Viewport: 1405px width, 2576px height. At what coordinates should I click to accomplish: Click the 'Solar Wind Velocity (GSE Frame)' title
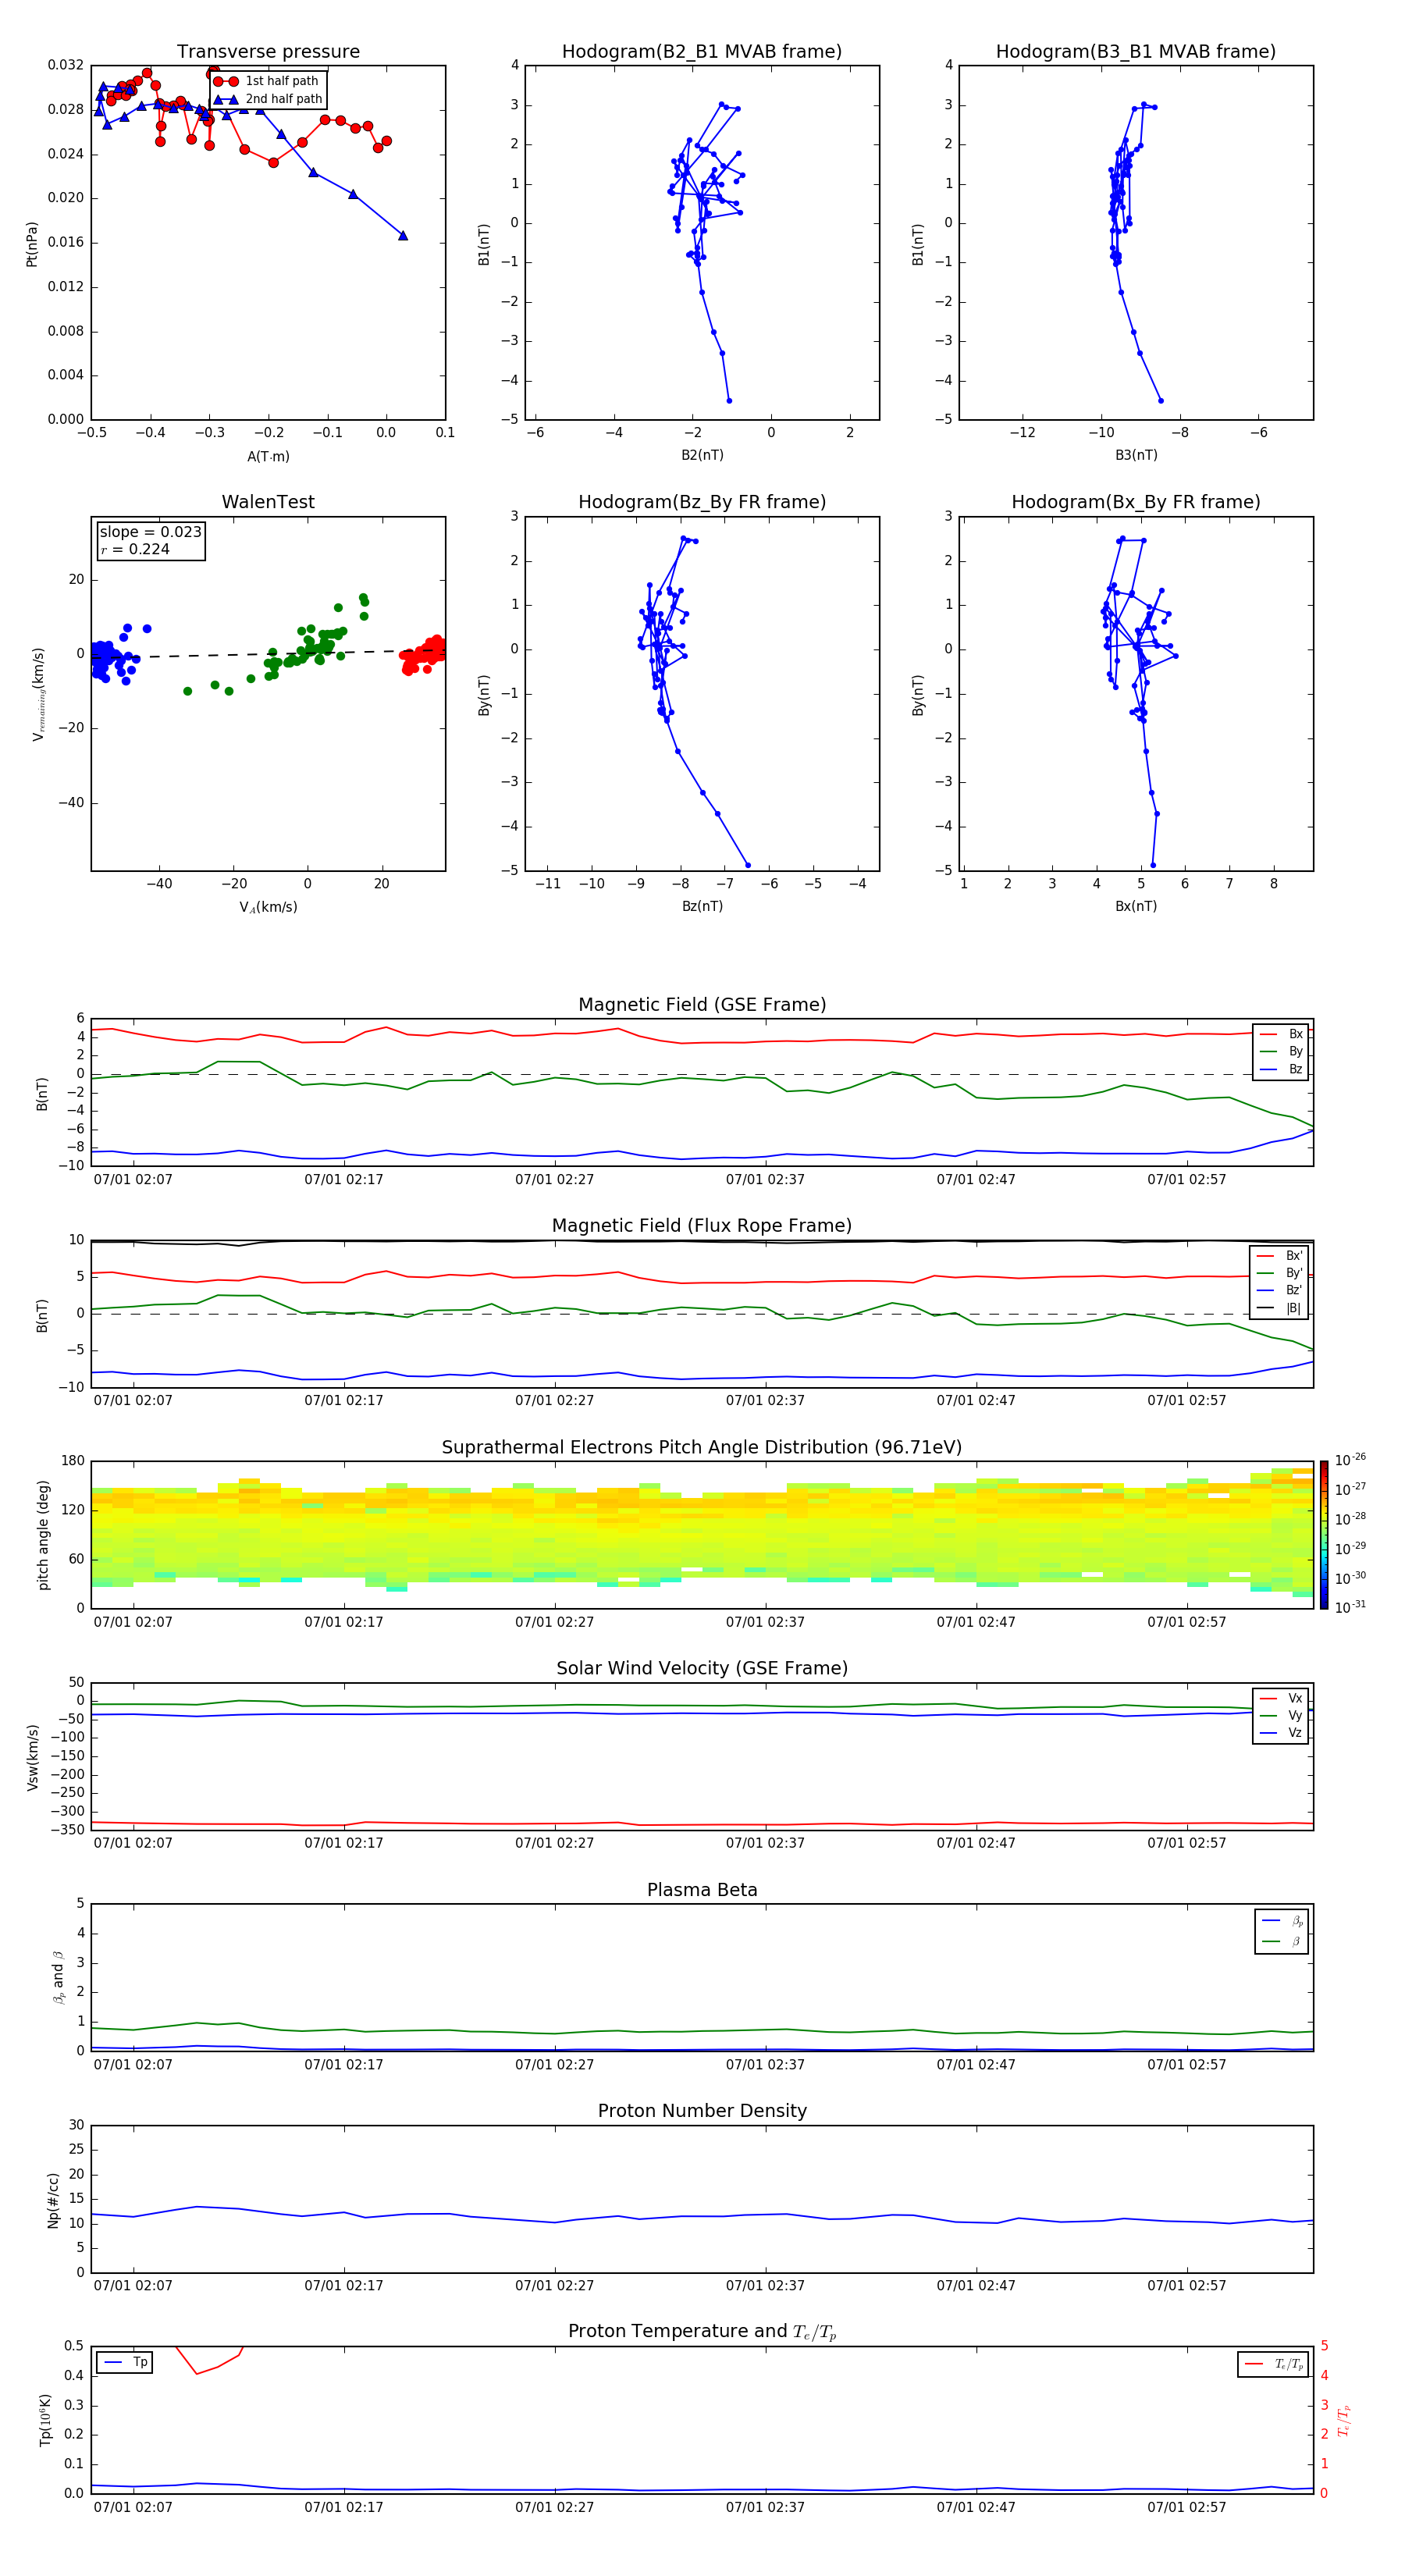click(x=702, y=1669)
